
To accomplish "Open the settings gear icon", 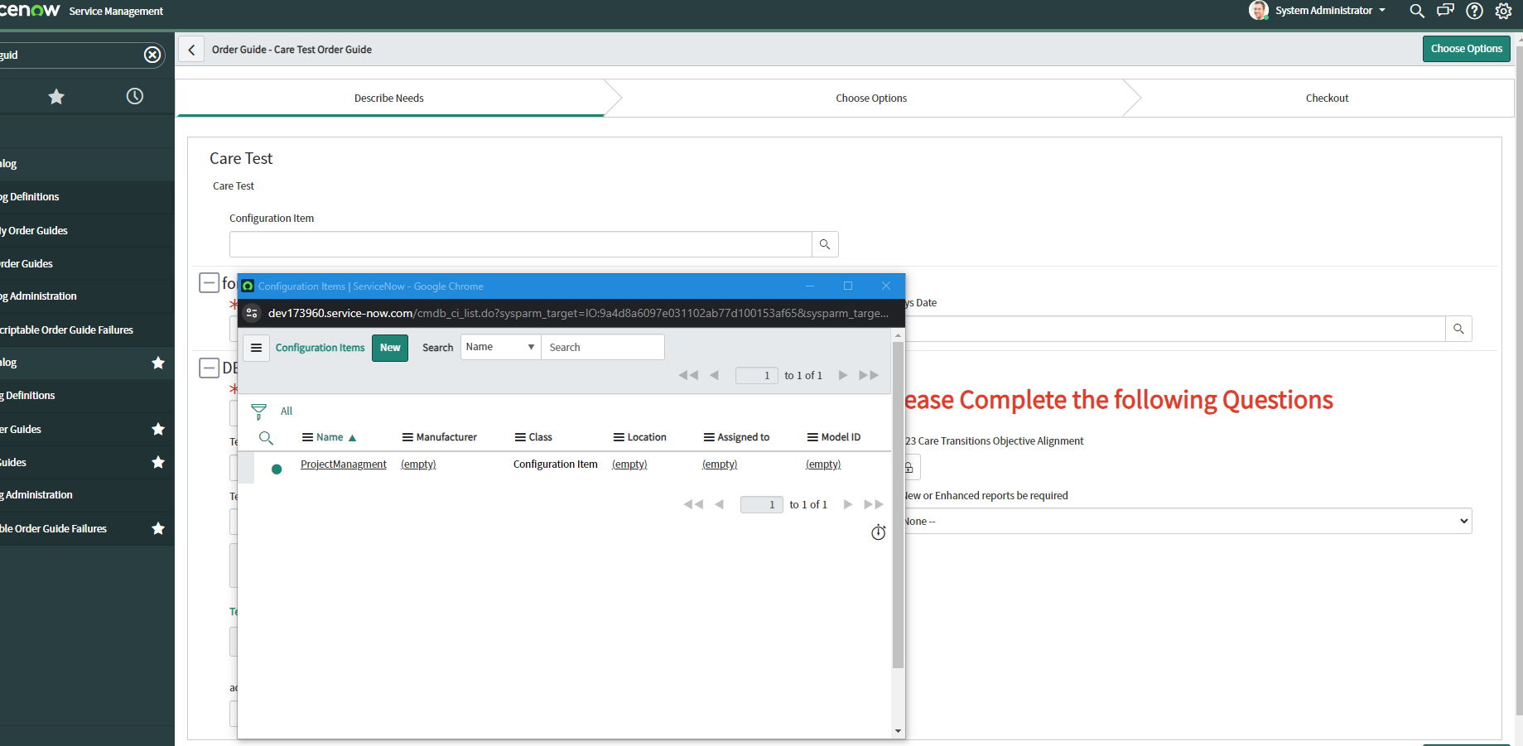I will [1503, 11].
